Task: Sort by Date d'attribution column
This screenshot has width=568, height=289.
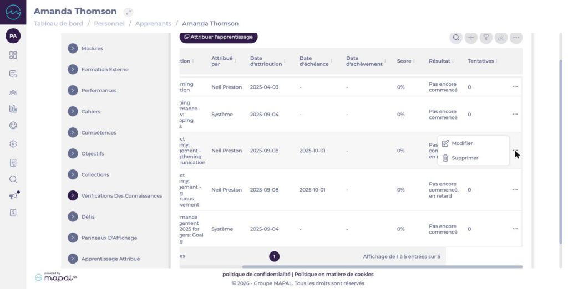Action: pyautogui.click(x=268, y=61)
